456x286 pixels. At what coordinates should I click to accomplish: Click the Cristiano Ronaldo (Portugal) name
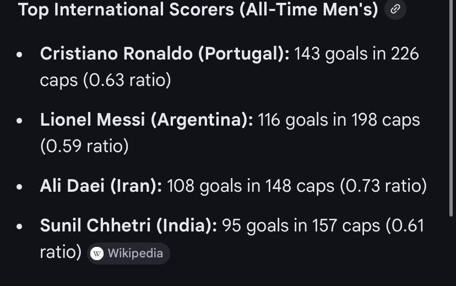pyautogui.click(x=165, y=54)
